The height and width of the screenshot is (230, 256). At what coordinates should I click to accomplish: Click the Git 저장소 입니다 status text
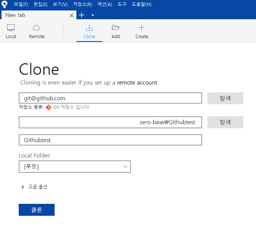click(71, 107)
